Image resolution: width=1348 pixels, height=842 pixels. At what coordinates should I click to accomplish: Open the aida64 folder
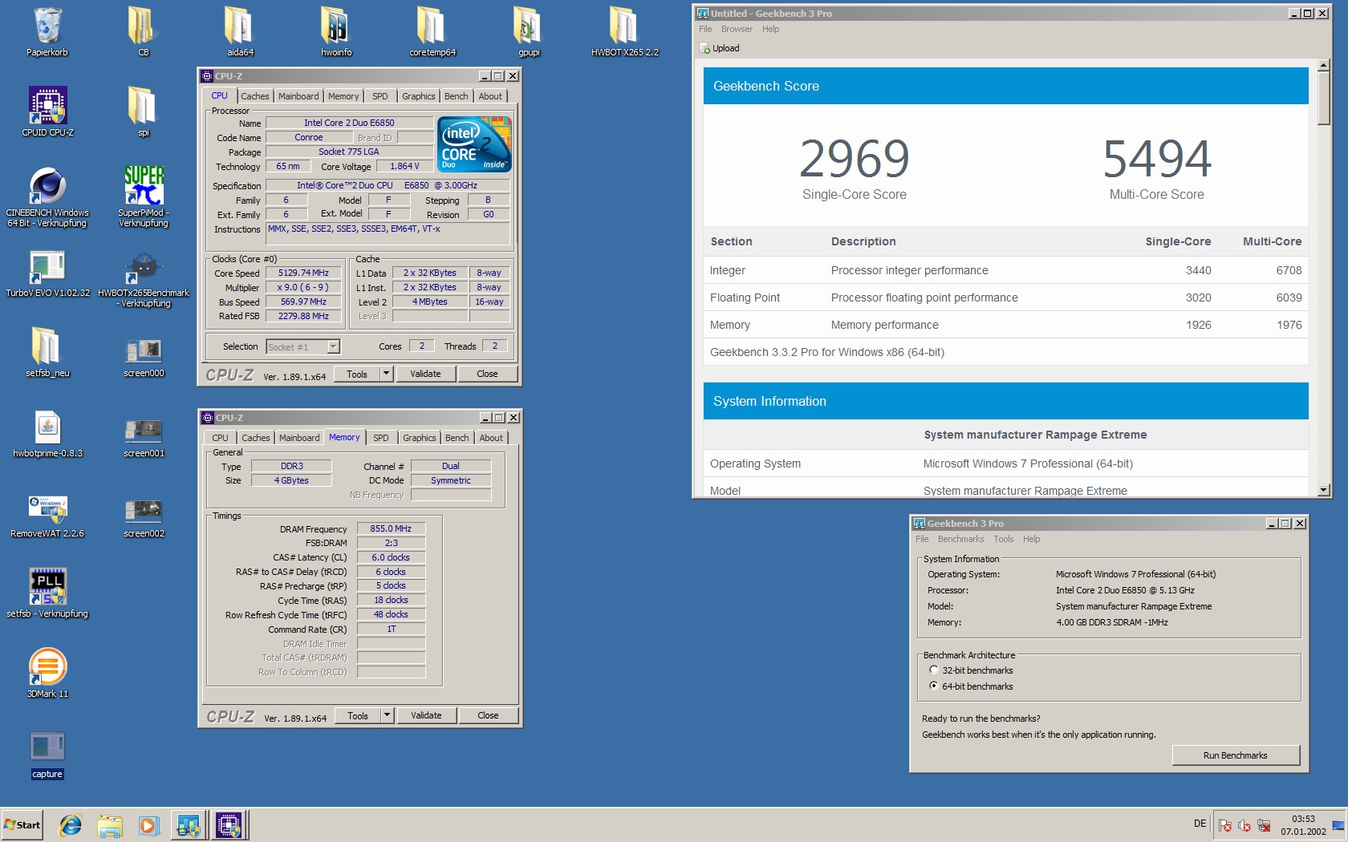click(x=240, y=32)
